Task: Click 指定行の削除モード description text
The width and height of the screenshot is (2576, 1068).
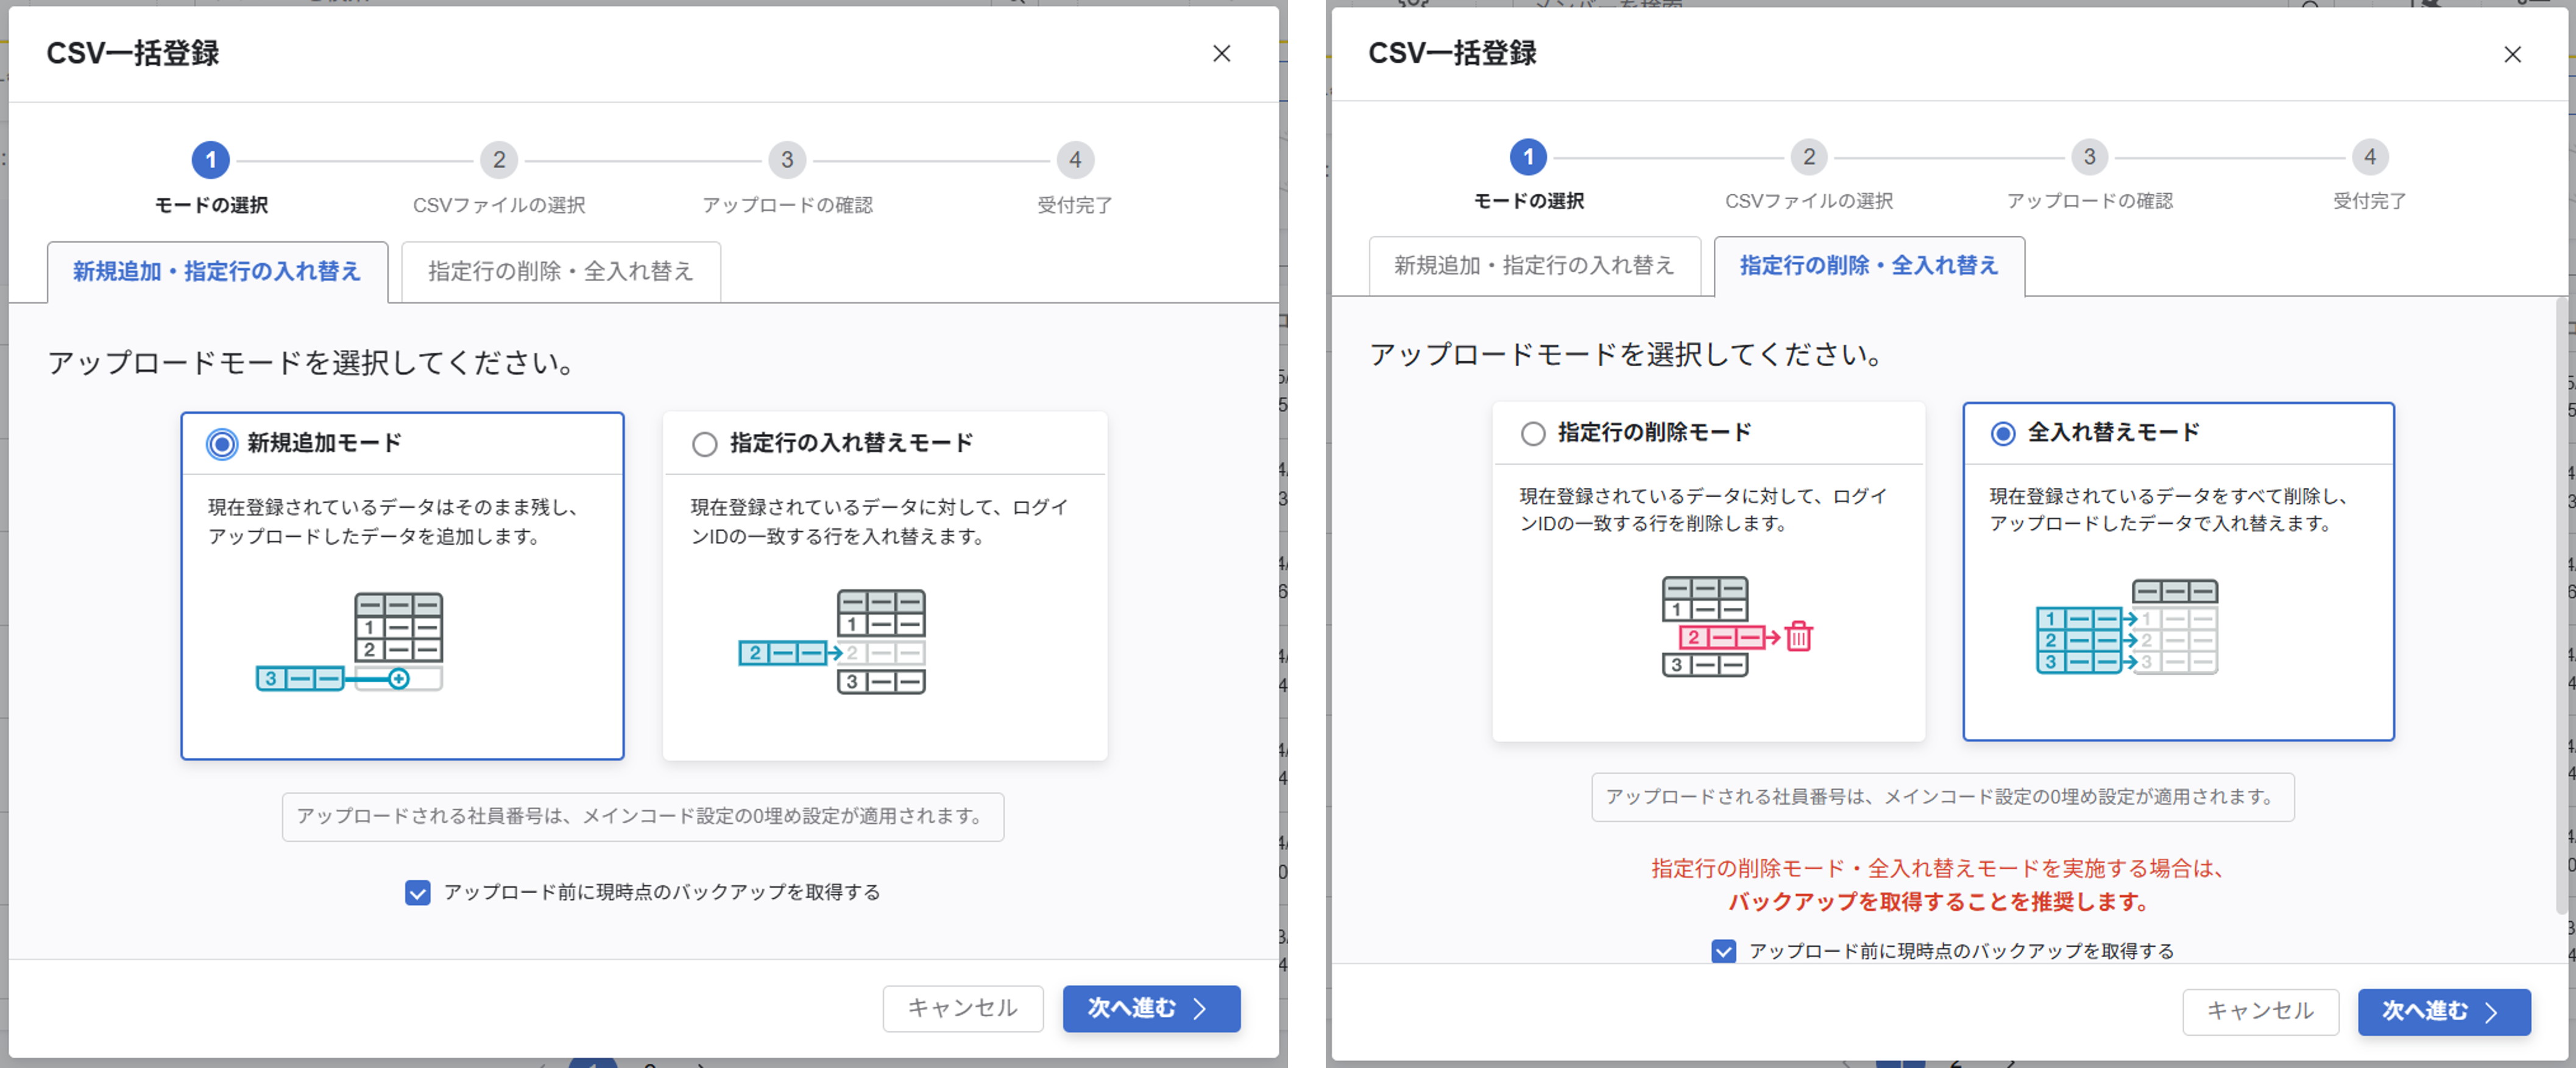Action: [x=1704, y=511]
